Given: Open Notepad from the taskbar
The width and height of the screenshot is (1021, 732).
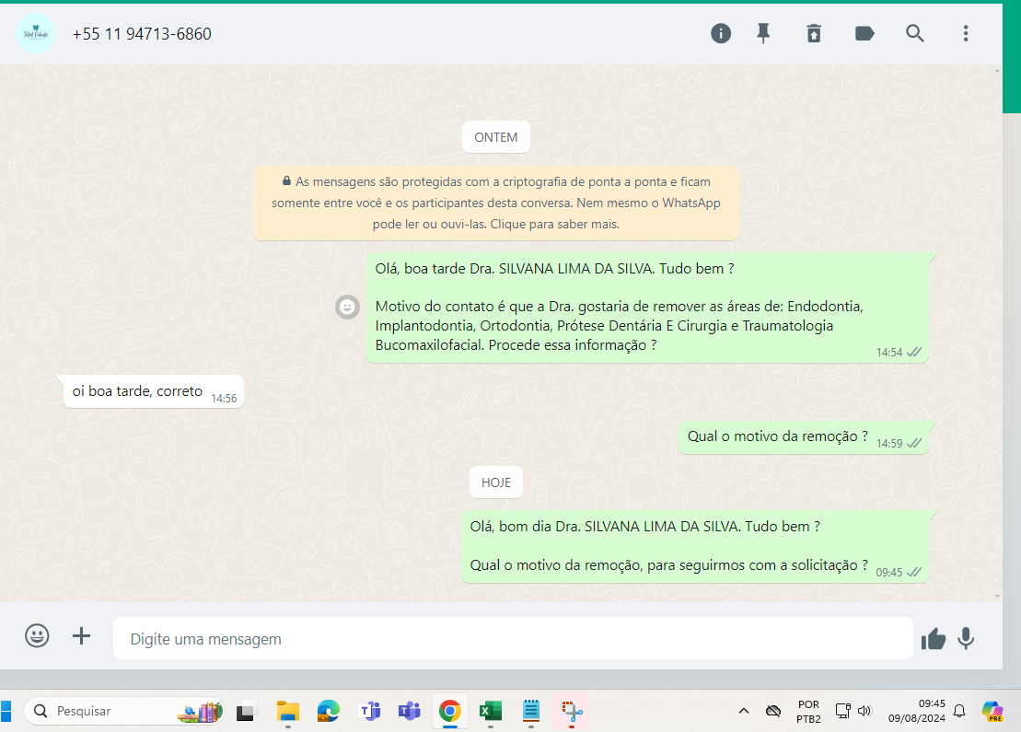Looking at the screenshot, I should tap(531, 711).
